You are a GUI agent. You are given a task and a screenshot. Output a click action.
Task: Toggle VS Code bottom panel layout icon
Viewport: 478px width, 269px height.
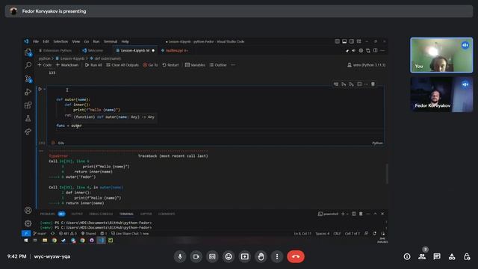point(344,42)
